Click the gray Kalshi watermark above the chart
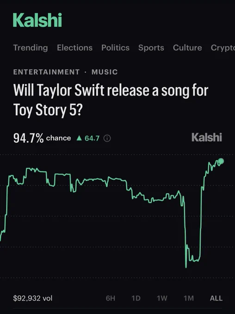 (x=207, y=138)
